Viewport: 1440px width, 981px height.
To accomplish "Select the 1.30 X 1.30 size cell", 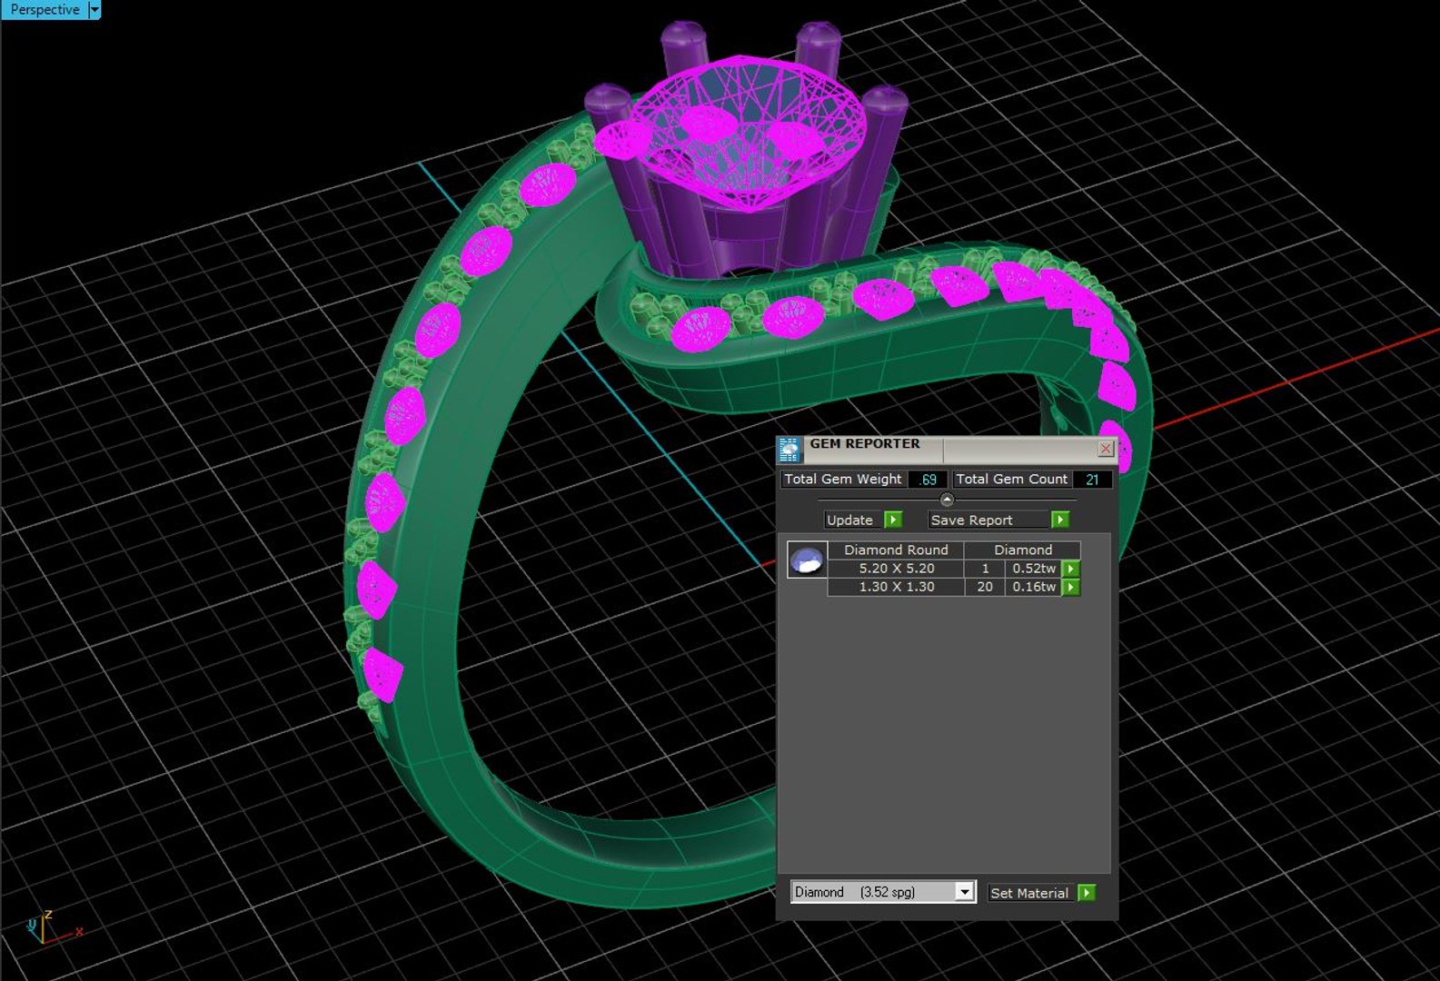I will pos(897,587).
